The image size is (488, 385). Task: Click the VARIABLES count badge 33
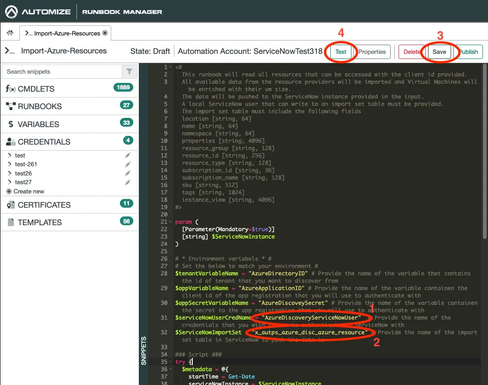(x=126, y=122)
